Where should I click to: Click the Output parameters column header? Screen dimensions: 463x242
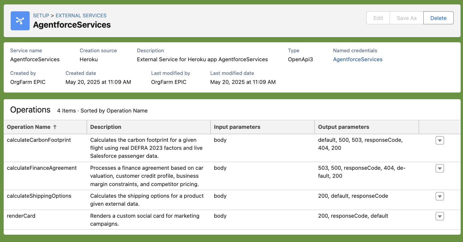click(x=367, y=127)
